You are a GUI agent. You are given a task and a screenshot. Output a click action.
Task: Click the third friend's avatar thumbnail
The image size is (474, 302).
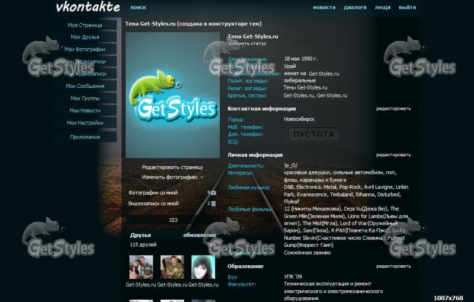coord(203,267)
